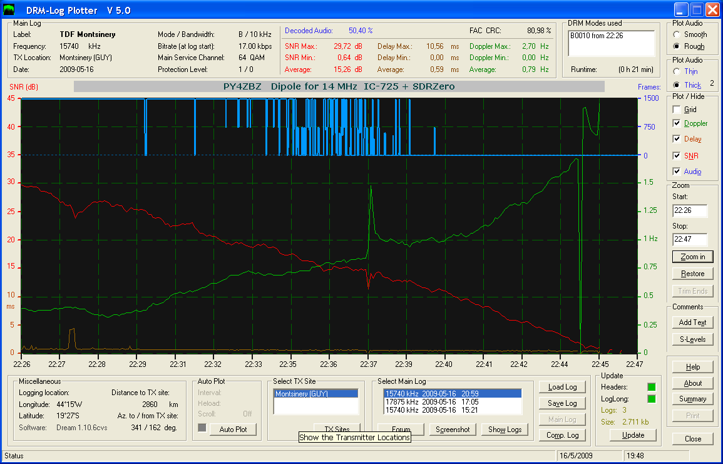
Task: Click the green LogLong update indicator
Action: tap(652, 399)
